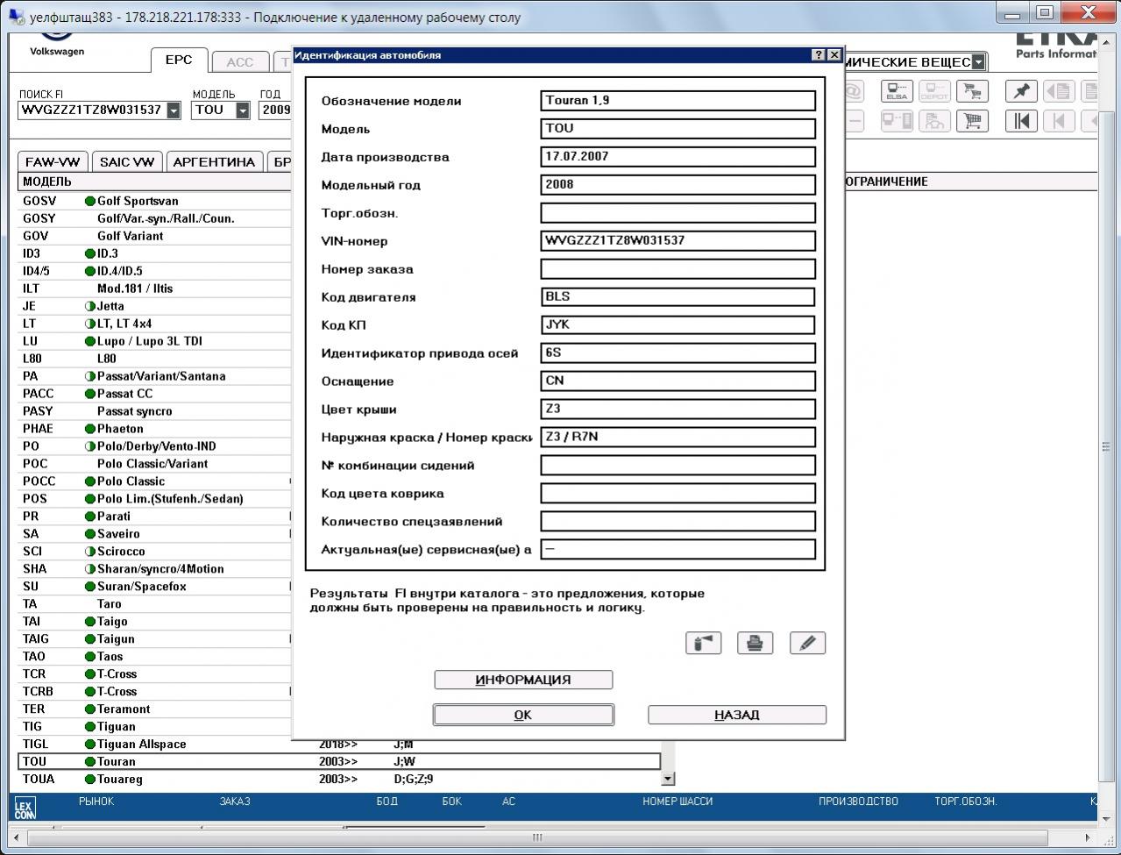Select the Touareg row in model list

[339, 779]
